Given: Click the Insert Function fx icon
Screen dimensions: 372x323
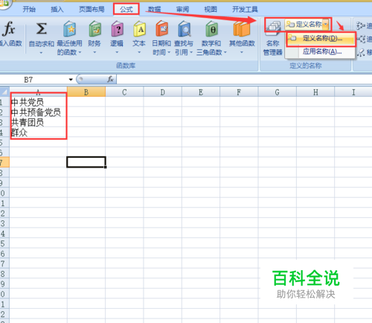Looking at the screenshot, I should [x=9, y=29].
